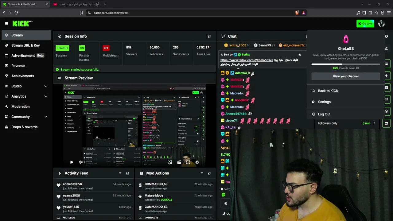393x221 pixels.
Task: Unmute the stream preview audio
Action: coord(81,162)
